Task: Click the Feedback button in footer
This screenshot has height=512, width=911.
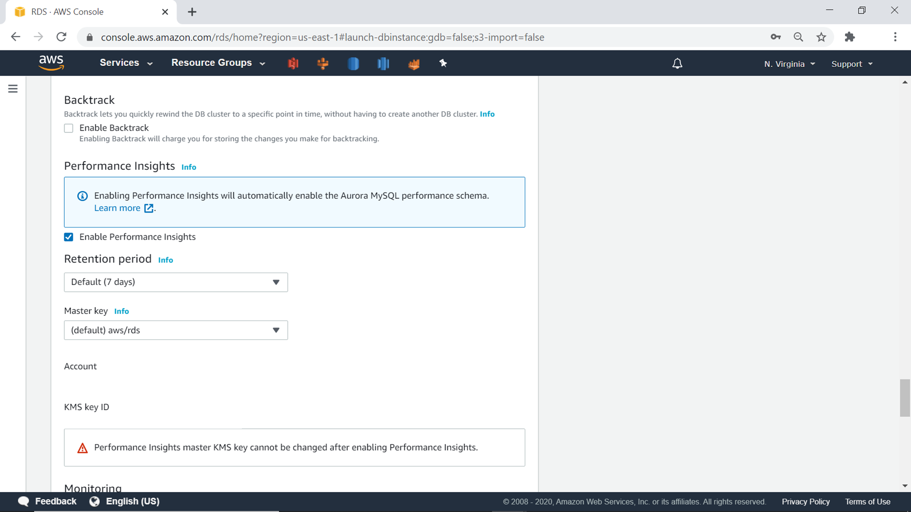Action: point(47,501)
